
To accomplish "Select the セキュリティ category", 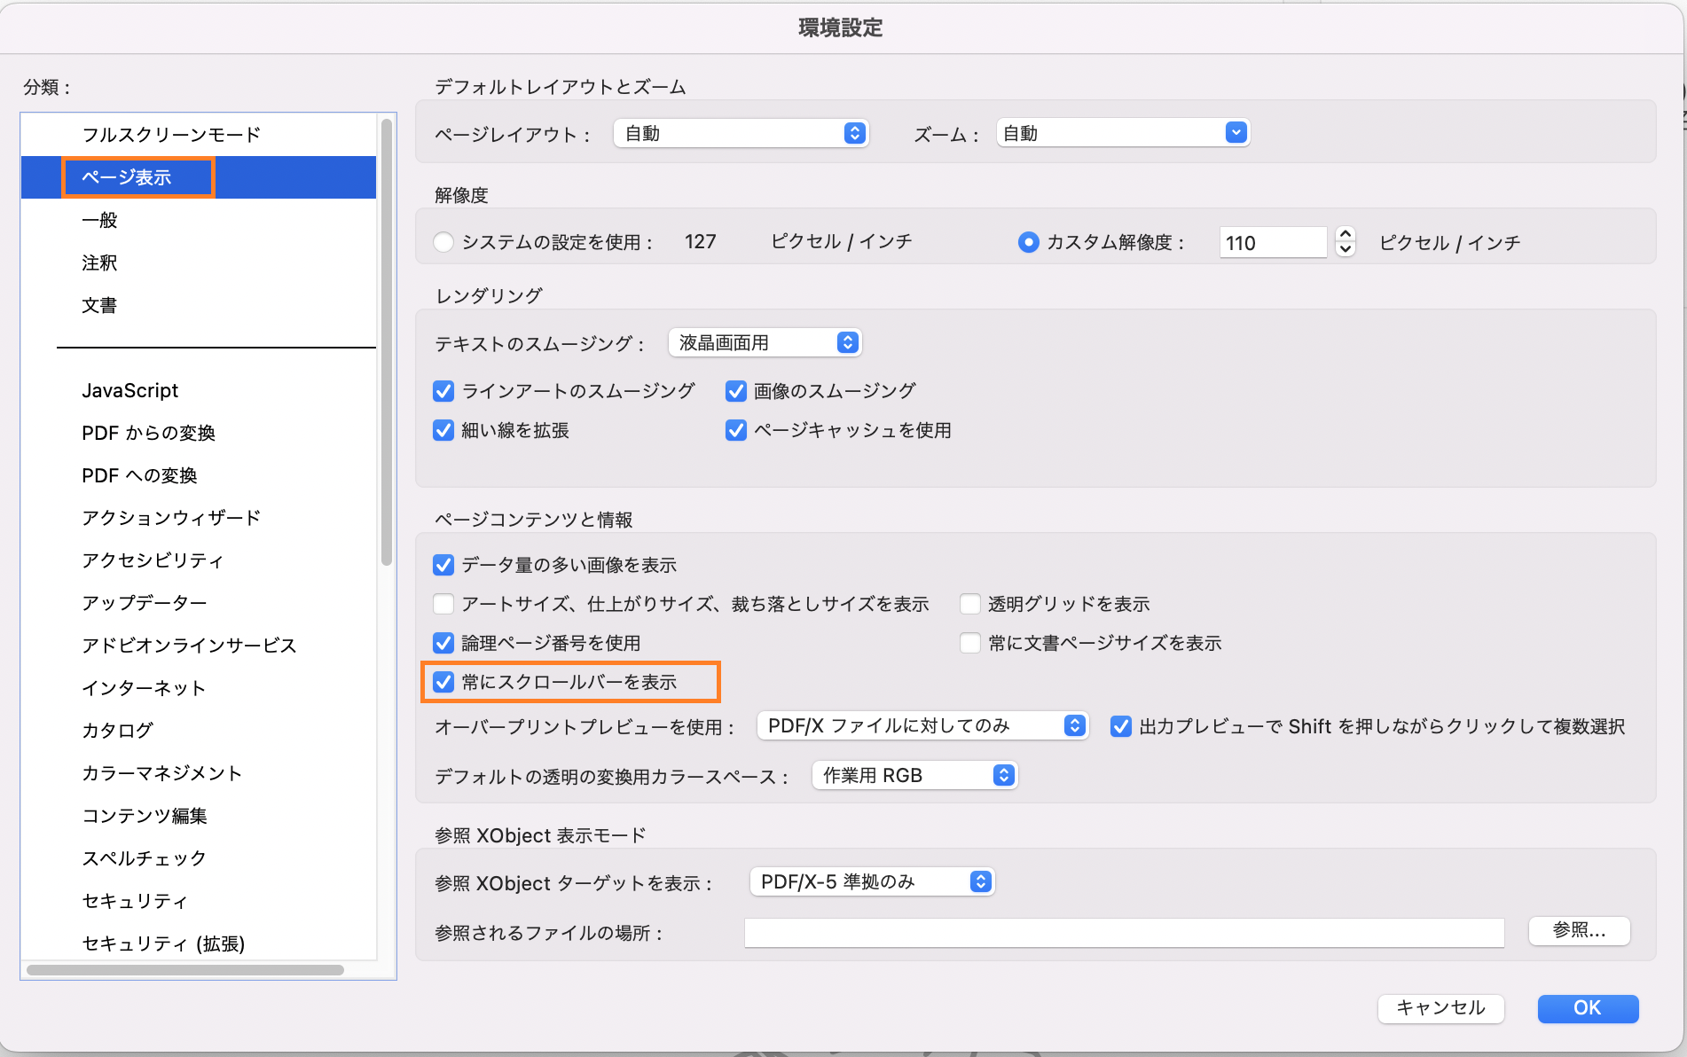I will [134, 900].
